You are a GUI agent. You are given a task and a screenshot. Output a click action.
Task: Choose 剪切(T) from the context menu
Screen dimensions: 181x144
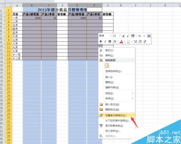pyautogui.click(x=117, y=50)
